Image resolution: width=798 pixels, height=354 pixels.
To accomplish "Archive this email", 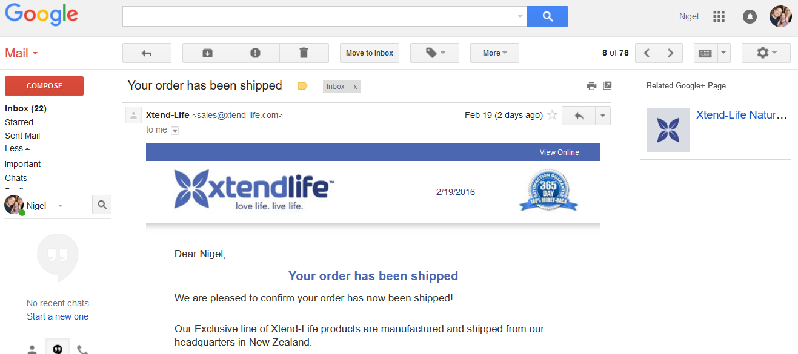I will (207, 53).
